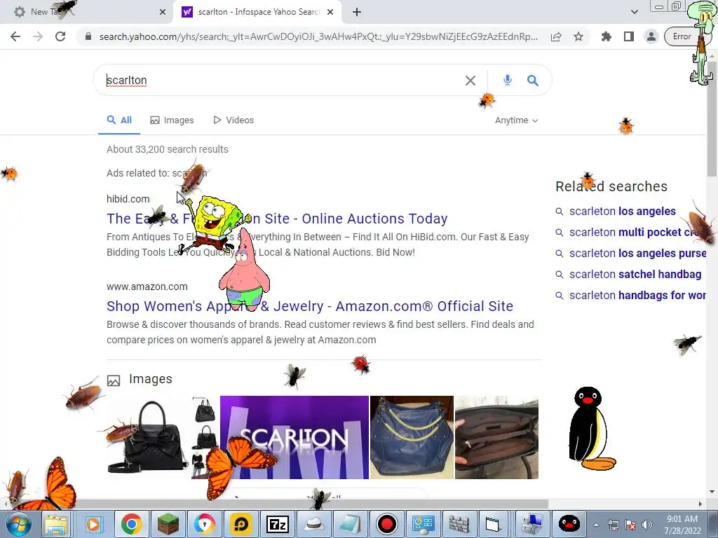
Task: Click the Error button in Chrome toolbar
Action: click(x=682, y=36)
